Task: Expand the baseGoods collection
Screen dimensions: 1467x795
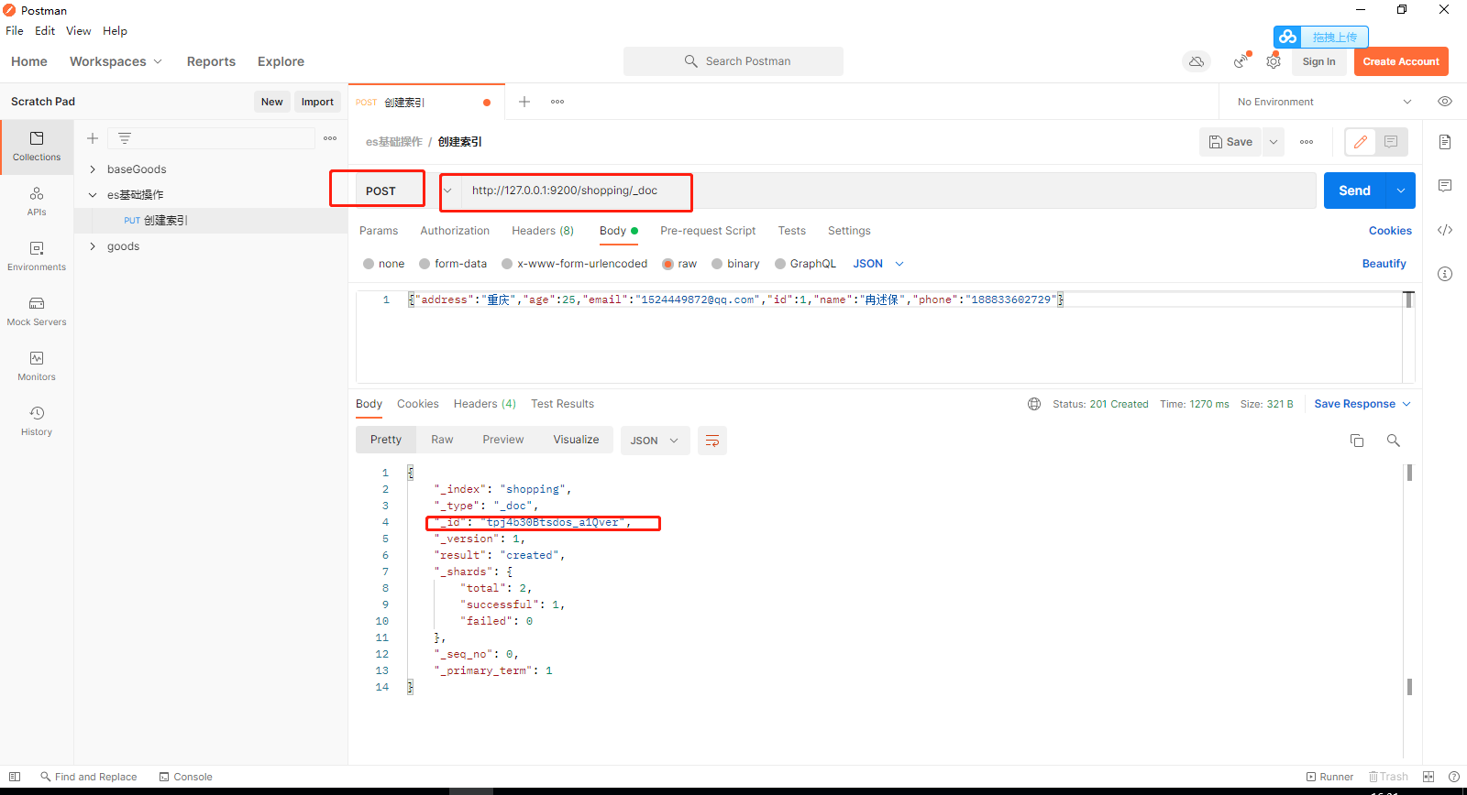Action: coord(93,169)
